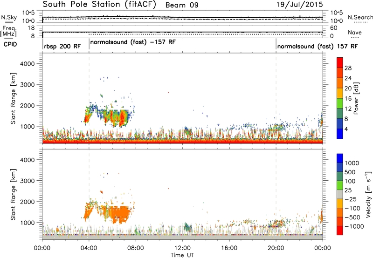Select the Freq. [MHz] axis label
This screenshot has width=373, height=258.
click(9, 31)
